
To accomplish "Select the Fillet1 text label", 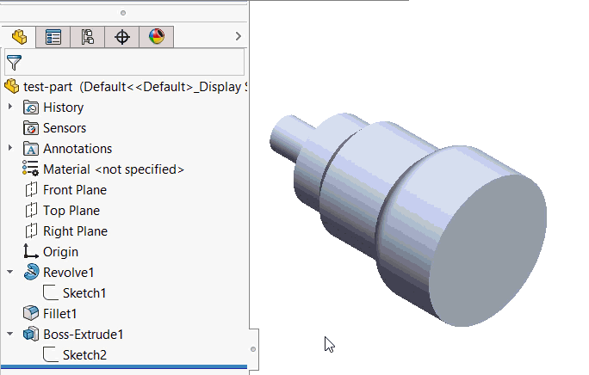I will [59, 314].
